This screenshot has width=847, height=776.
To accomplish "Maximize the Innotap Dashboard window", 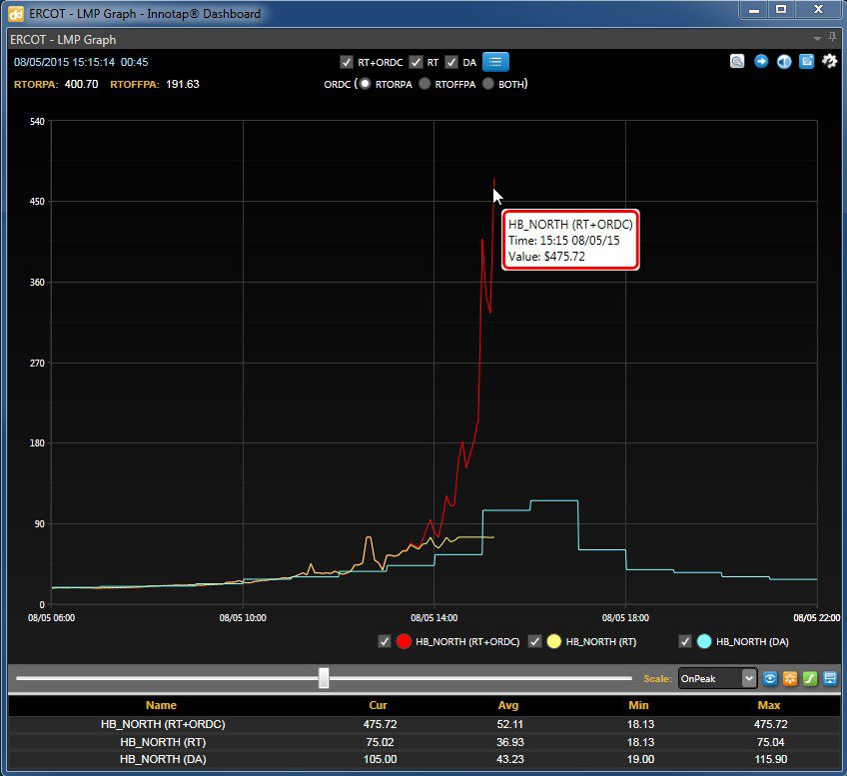I will tap(781, 10).
